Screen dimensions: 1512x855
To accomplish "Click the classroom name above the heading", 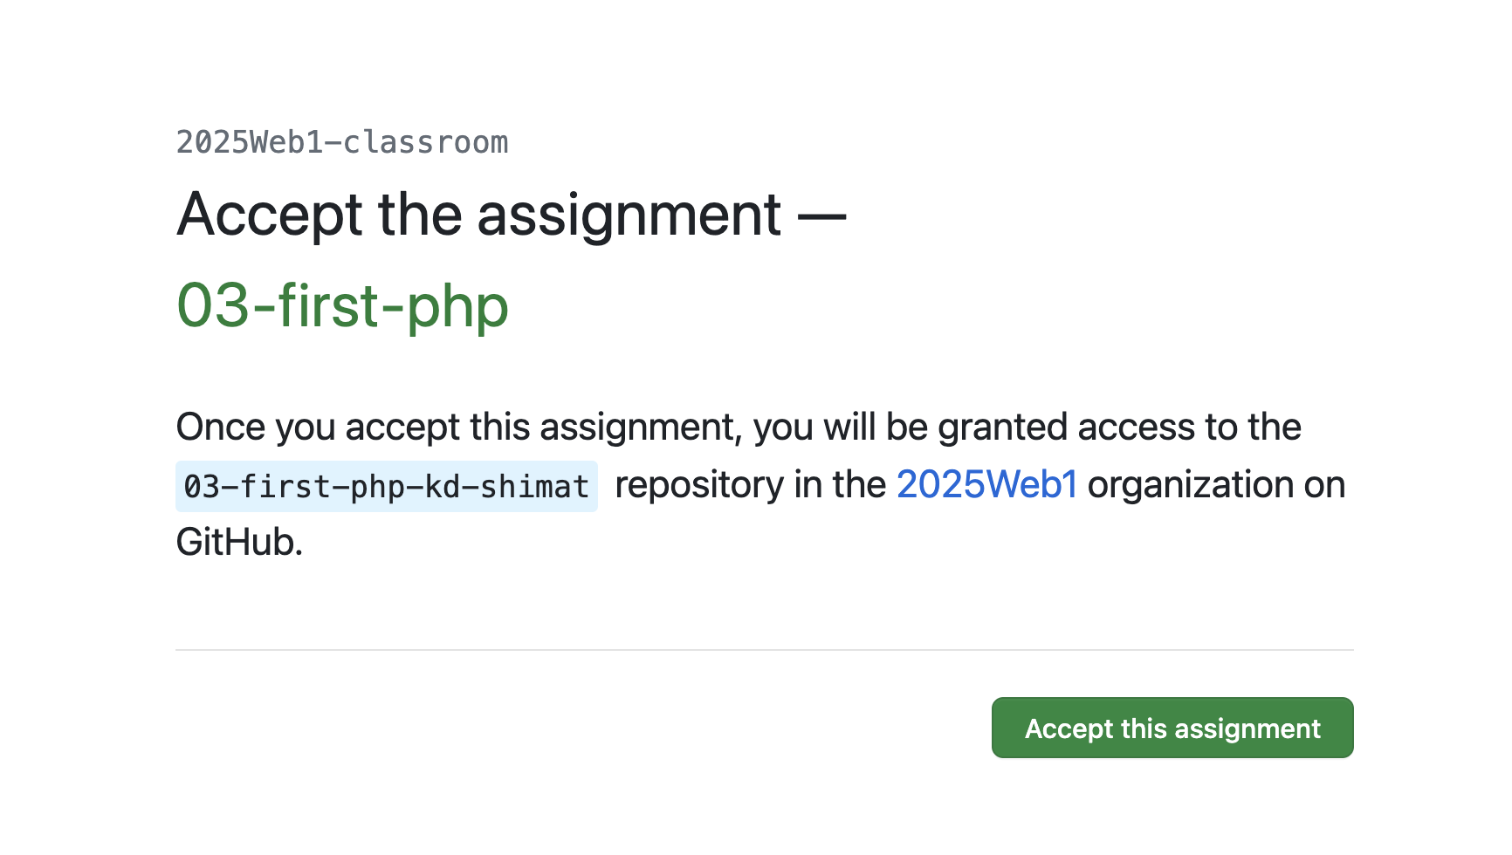I will coord(342,141).
